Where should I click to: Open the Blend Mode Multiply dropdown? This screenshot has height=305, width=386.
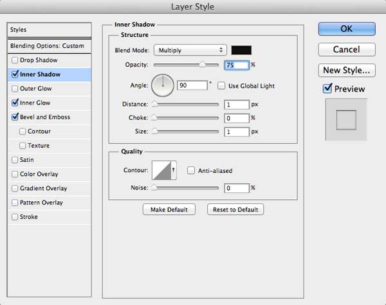pos(190,50)
